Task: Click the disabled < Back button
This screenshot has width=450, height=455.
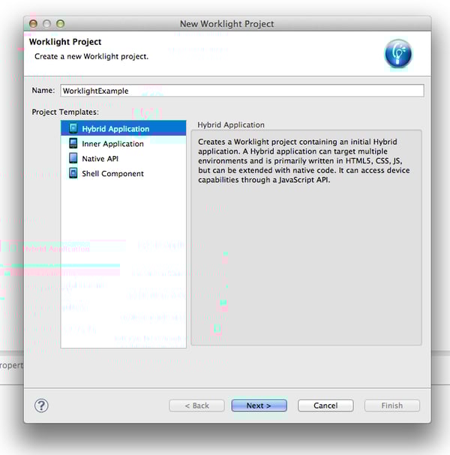Action: (x=196, y=406)
